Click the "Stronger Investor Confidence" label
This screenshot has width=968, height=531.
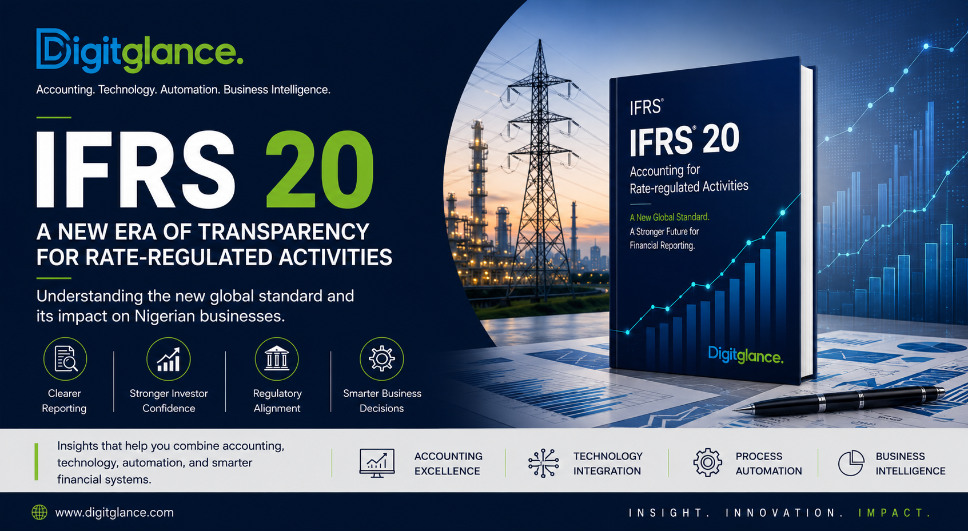169,401
